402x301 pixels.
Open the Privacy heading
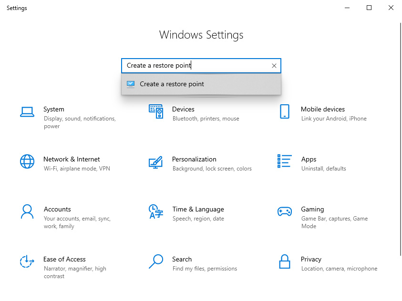click(x=311, y=259)
